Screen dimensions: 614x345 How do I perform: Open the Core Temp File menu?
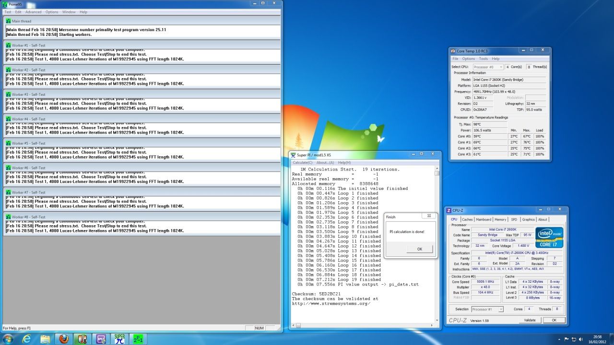[456, 58]
